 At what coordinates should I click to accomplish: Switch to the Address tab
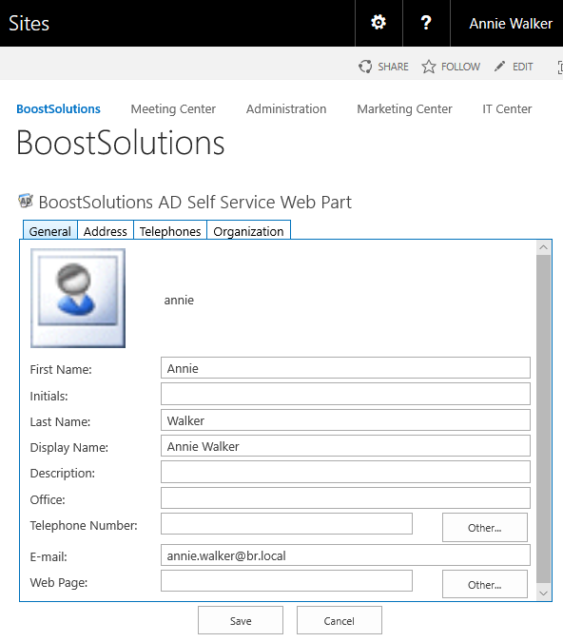106,231
